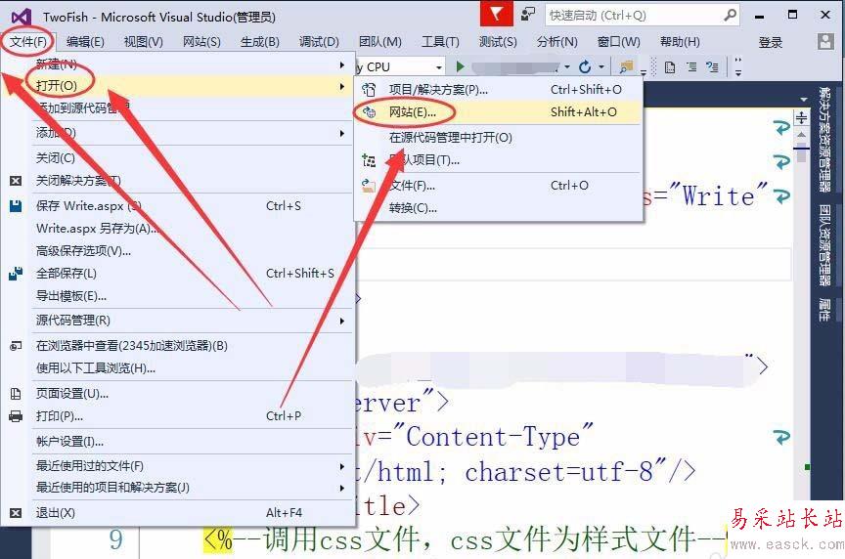Choose 项目/解决方案(P)... in open submenu

[x=498, y=89]
